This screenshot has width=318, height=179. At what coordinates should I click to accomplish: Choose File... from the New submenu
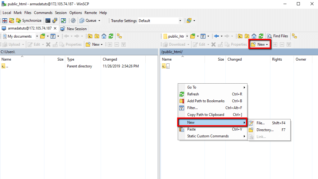pos(269,123)
